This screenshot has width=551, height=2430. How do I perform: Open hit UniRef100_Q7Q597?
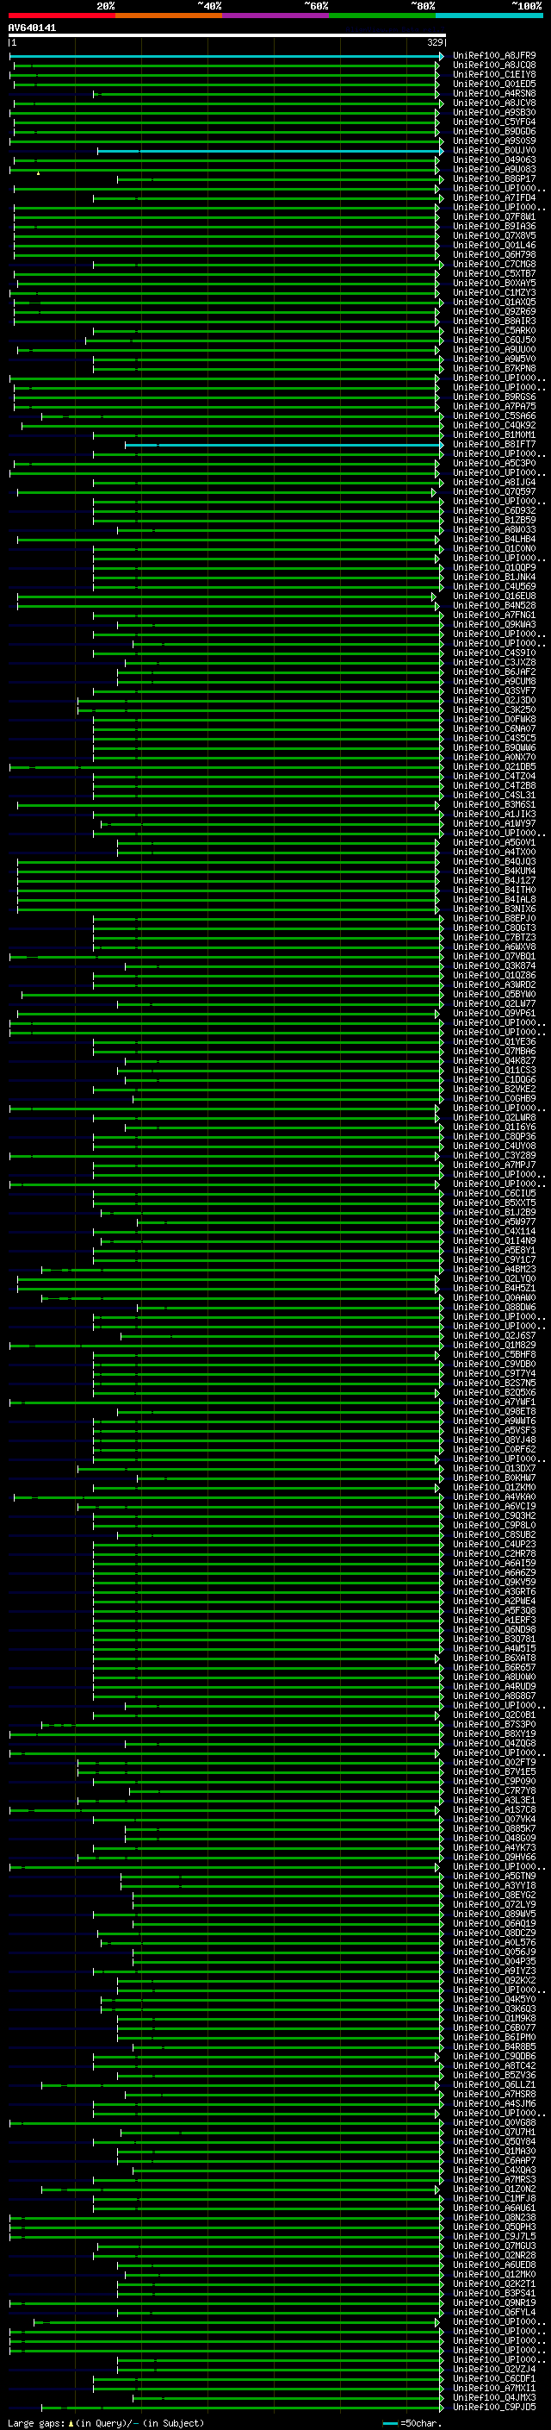point(494,491)
